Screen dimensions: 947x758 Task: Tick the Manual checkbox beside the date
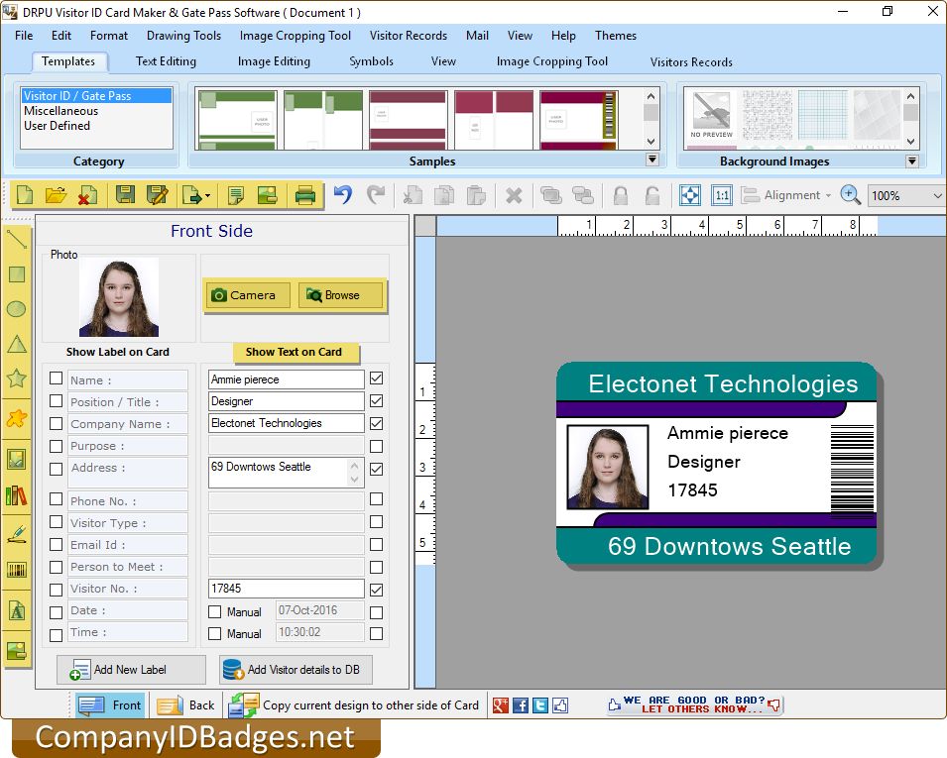pos(214,612)
